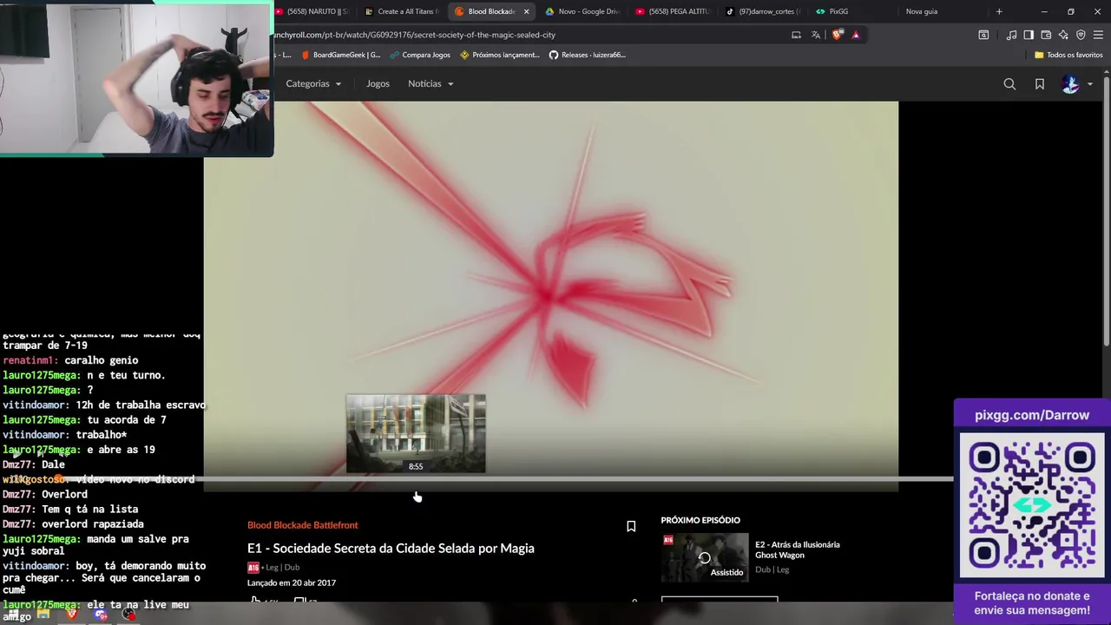Open the Brave Wallet icon
This screenshot has width=1111, height=625.
[x=1046, y=35]
